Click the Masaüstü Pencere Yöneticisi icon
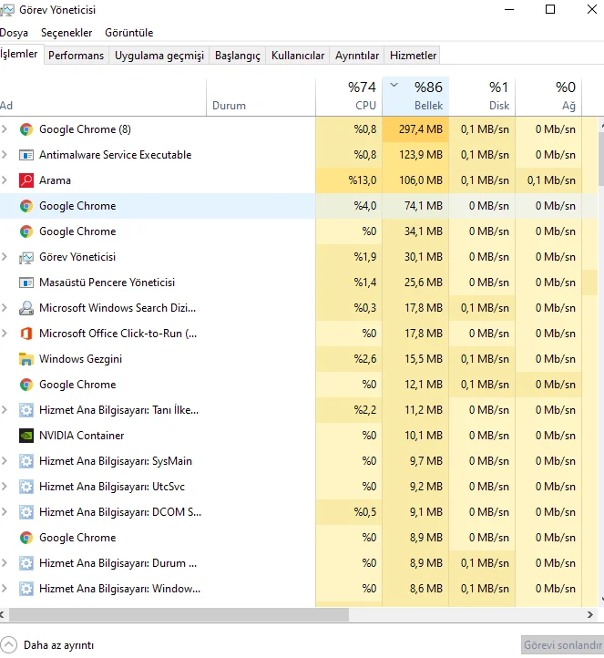This screenshot has height=658, width=604. (x=26, y=283)
